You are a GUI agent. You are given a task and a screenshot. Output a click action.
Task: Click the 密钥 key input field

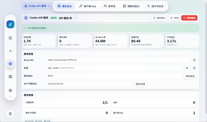114,68
